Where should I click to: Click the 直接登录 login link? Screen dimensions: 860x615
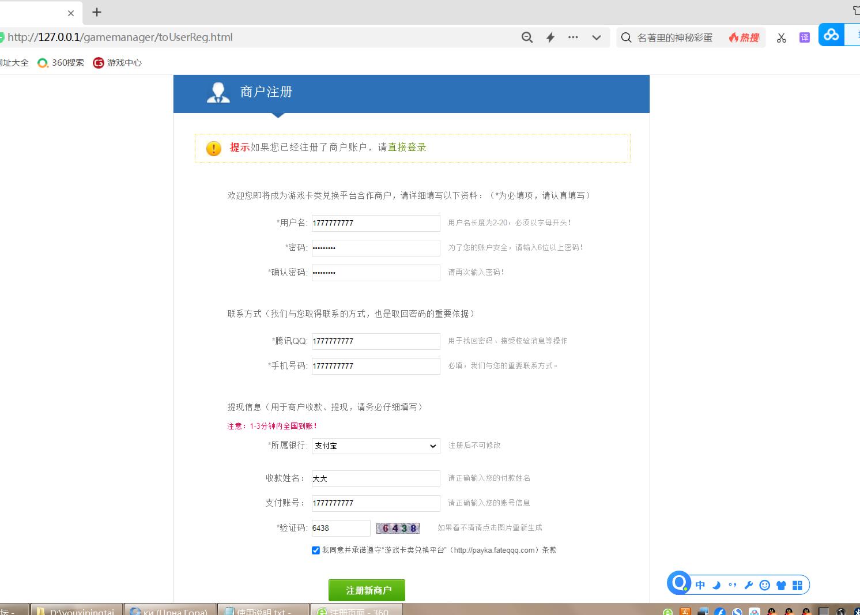pyautogui.click(x=407, y=148)
